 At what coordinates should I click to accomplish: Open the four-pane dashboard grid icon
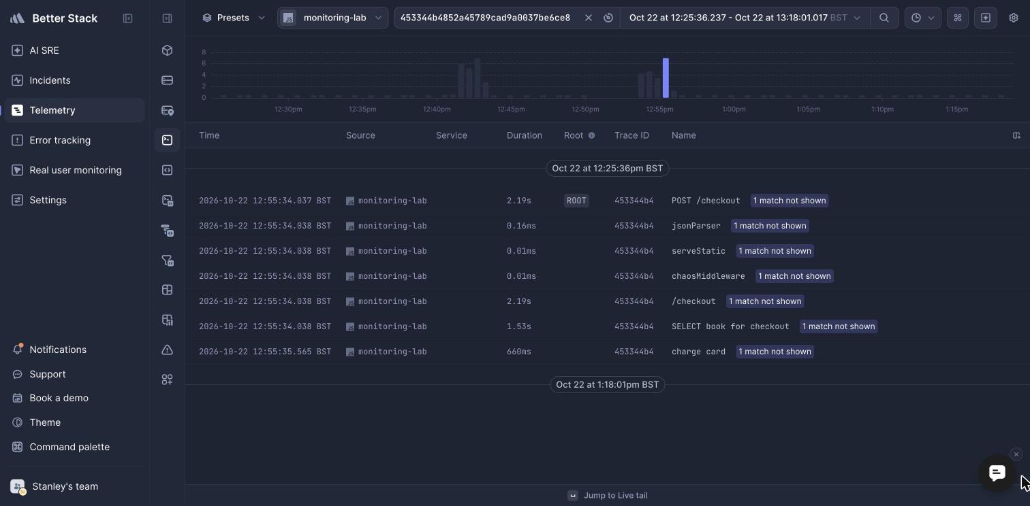167,290
